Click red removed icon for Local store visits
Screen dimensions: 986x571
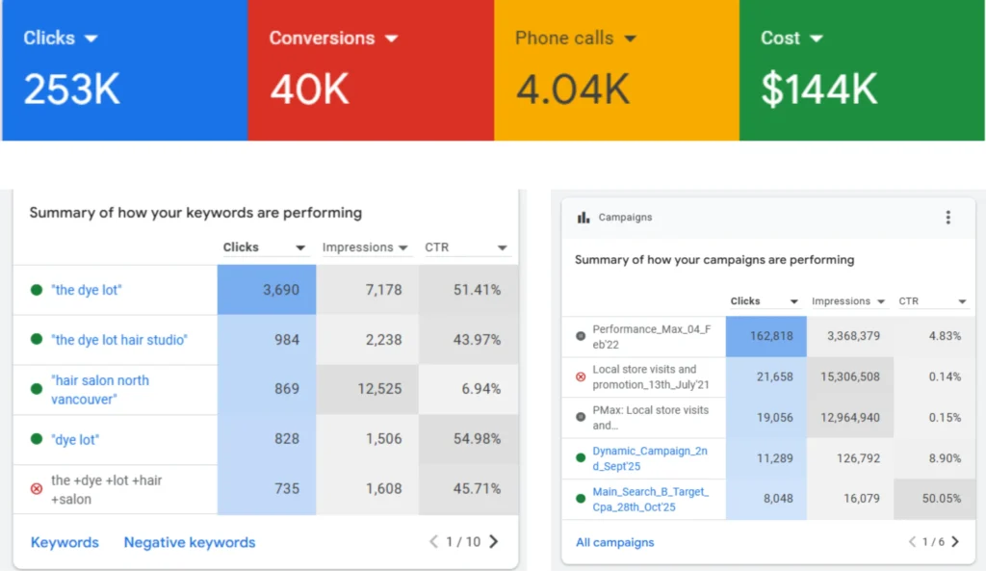(581, 376)
